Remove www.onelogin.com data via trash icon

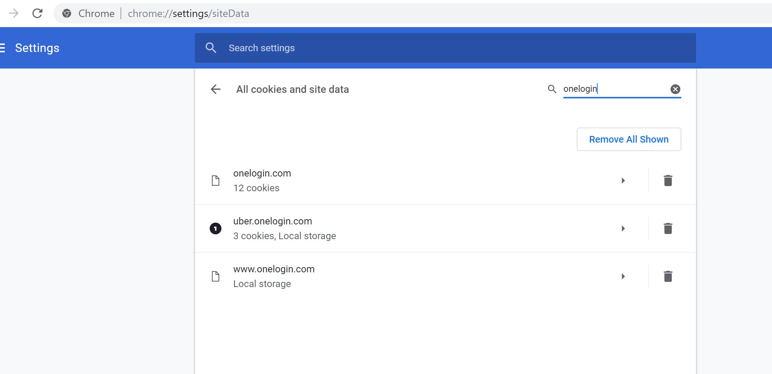tap(668, 276)
